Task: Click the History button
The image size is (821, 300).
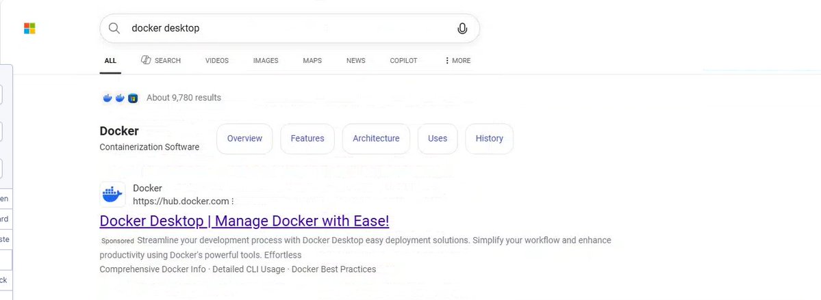Action: [489, 139]
